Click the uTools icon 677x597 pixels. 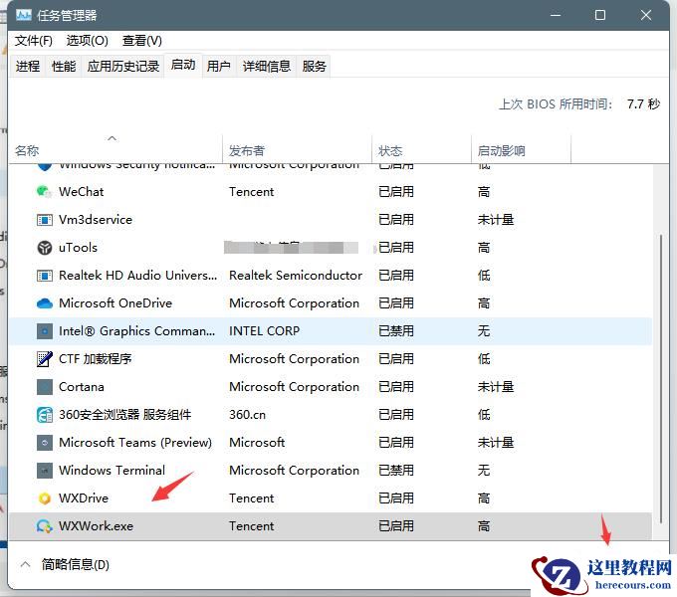[x=44, y=248]
